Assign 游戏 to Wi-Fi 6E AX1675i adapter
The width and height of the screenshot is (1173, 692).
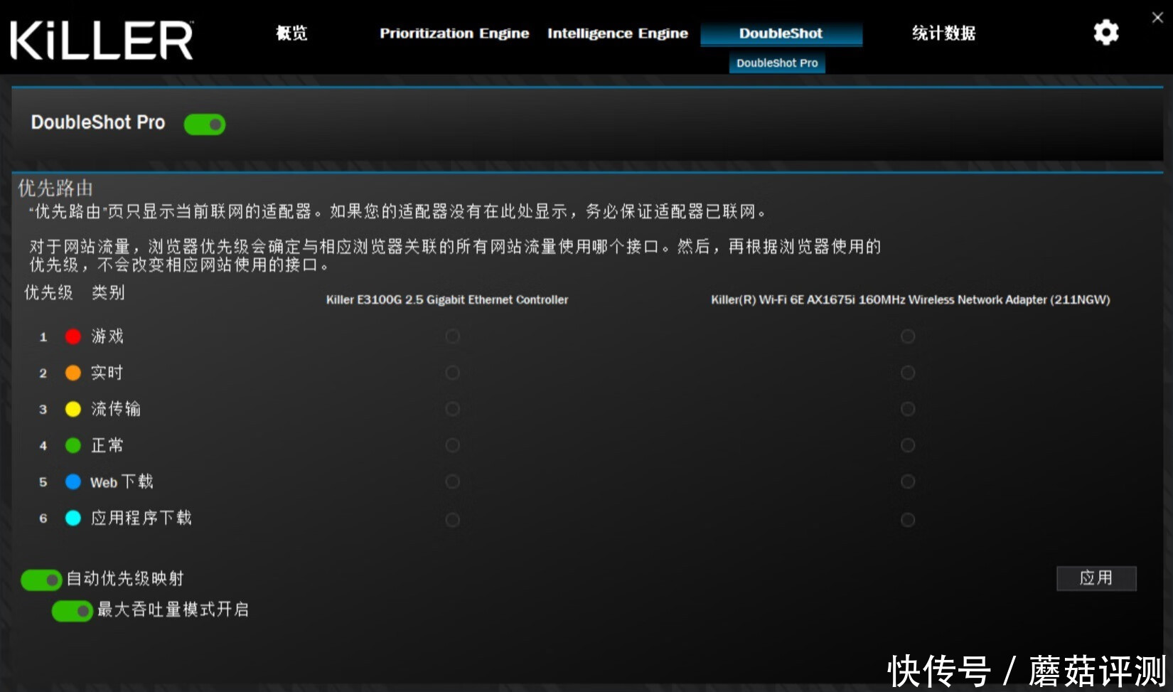coord(908,336)
